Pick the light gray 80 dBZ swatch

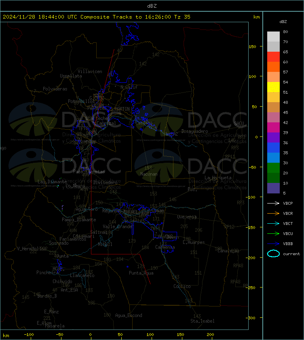[x=273, y=36]
